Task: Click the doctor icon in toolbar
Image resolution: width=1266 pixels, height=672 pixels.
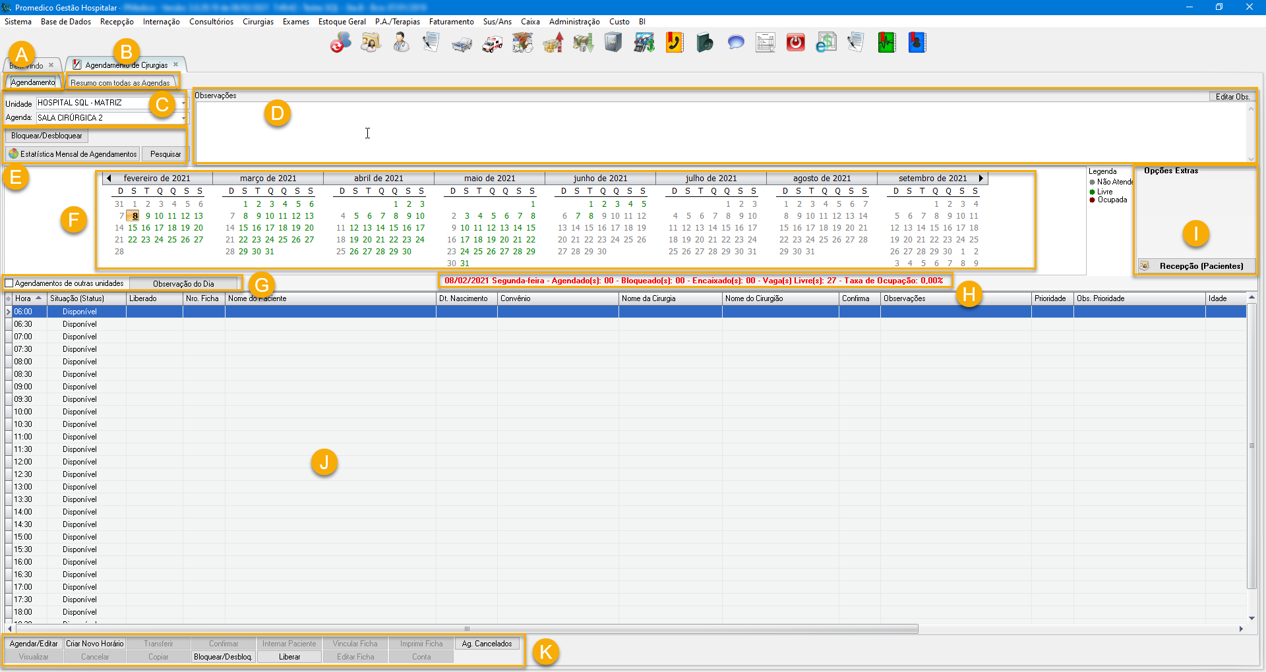Action: coord(401,43)
